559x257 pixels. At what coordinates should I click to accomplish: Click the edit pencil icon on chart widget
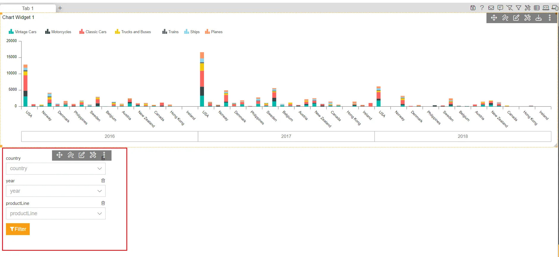tap(516, 18)
